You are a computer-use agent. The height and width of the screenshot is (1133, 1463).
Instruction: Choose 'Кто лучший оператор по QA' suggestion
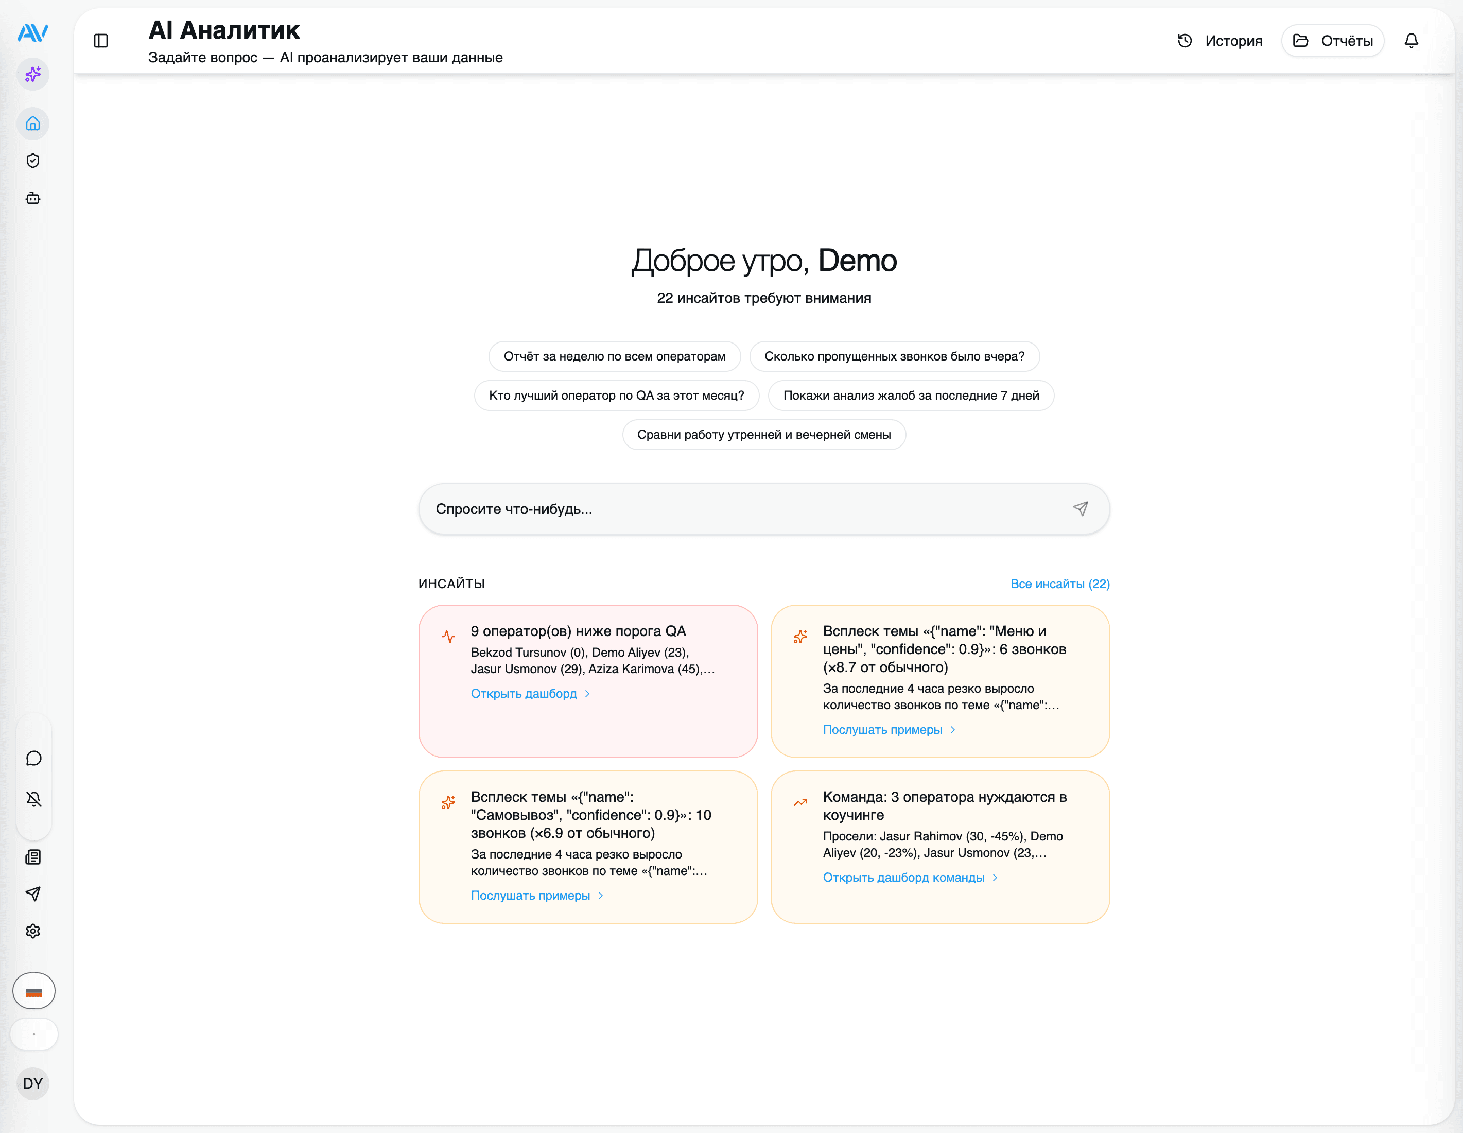coord(616,396)
